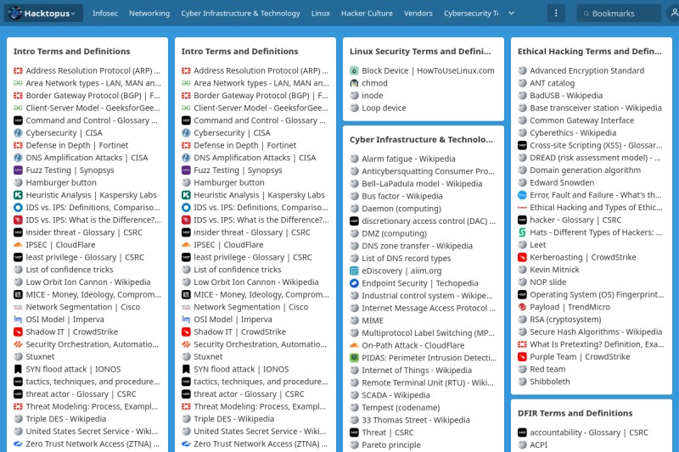Click the NIST icon beside Threat | CSRC
This screenshot has width=679, height=452.
click(354, 432)
